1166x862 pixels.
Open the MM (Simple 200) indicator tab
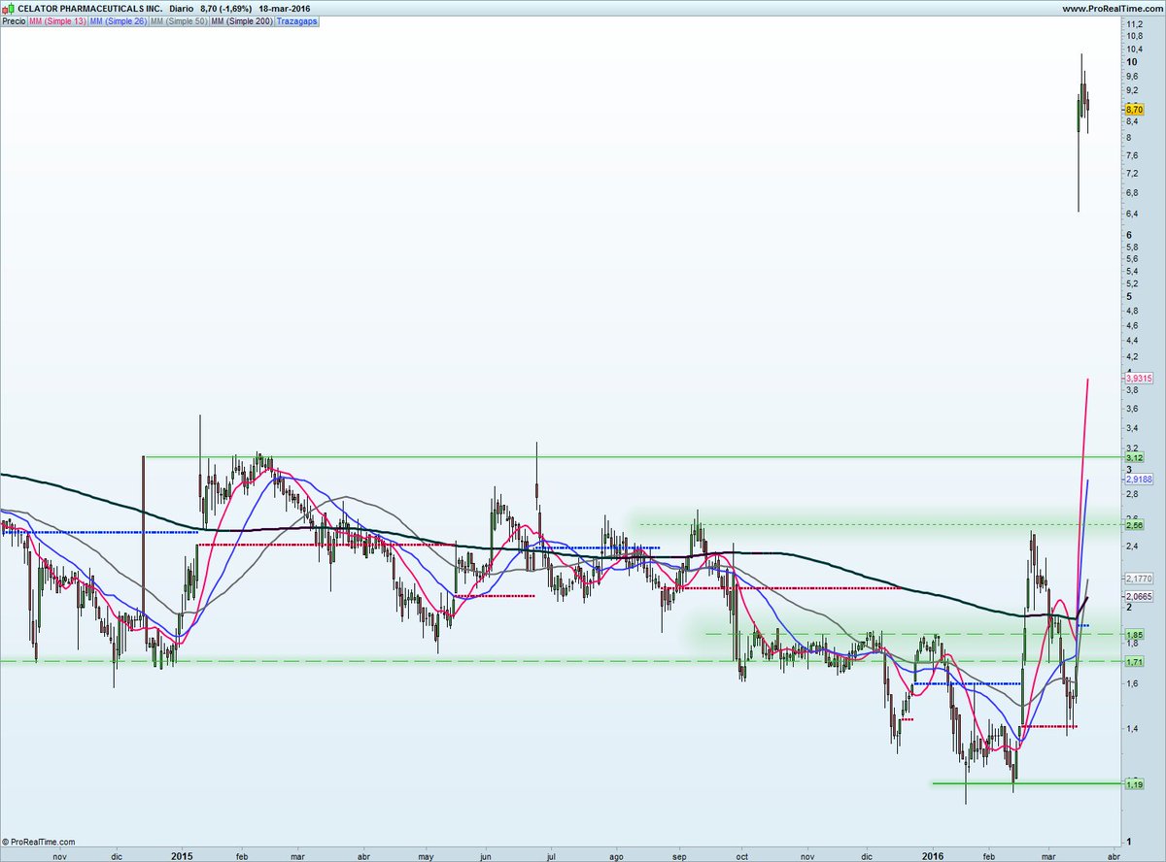click(242, 20)
